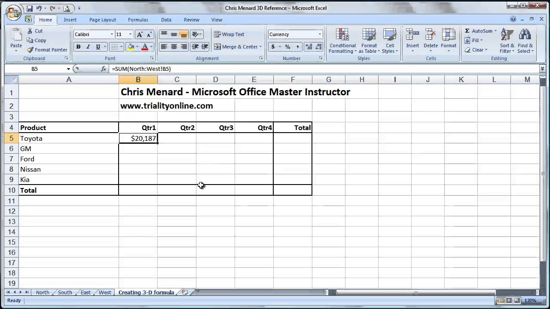Click the Select All corner button
This screenshot has height=309, width=550.
pos(12,79)
